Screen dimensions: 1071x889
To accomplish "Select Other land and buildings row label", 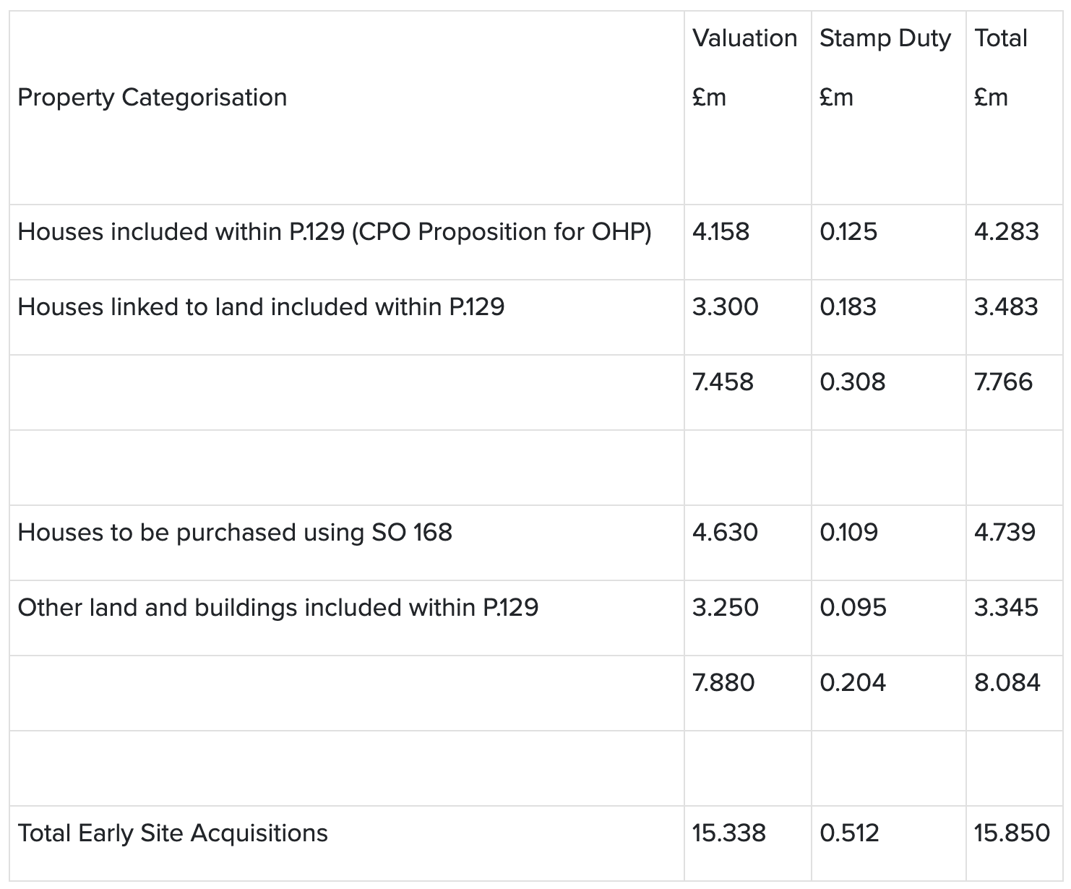I will click(278, 608).
